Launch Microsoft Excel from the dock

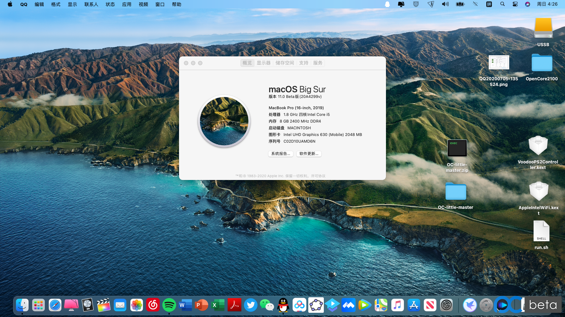click(218, 305)
